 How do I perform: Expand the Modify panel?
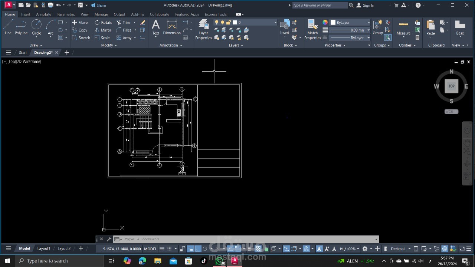[x=109, y=45]
